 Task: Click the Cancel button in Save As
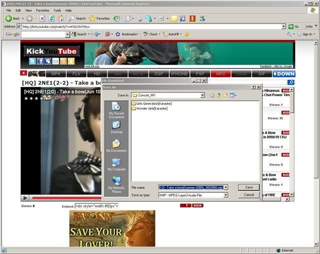(249, 195)
